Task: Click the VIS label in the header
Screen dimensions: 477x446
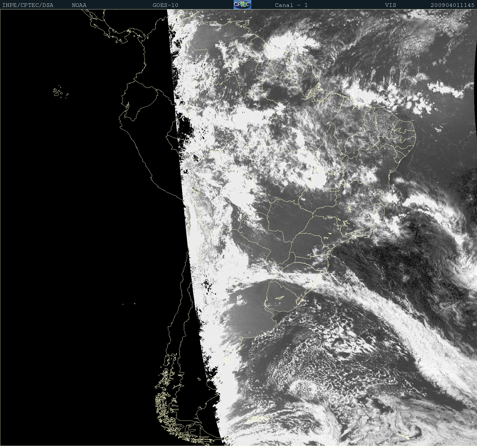Action: point(391,5)
